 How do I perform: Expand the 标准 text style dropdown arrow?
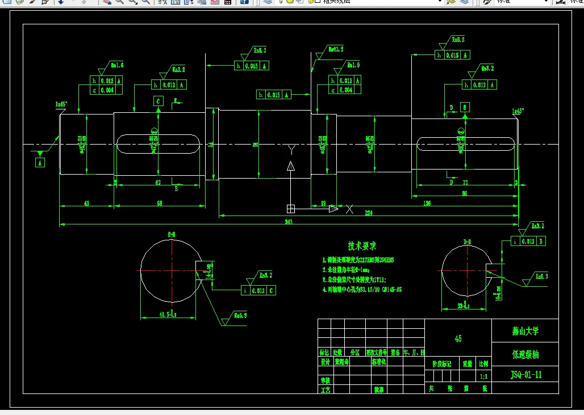[x=546, y=2]
